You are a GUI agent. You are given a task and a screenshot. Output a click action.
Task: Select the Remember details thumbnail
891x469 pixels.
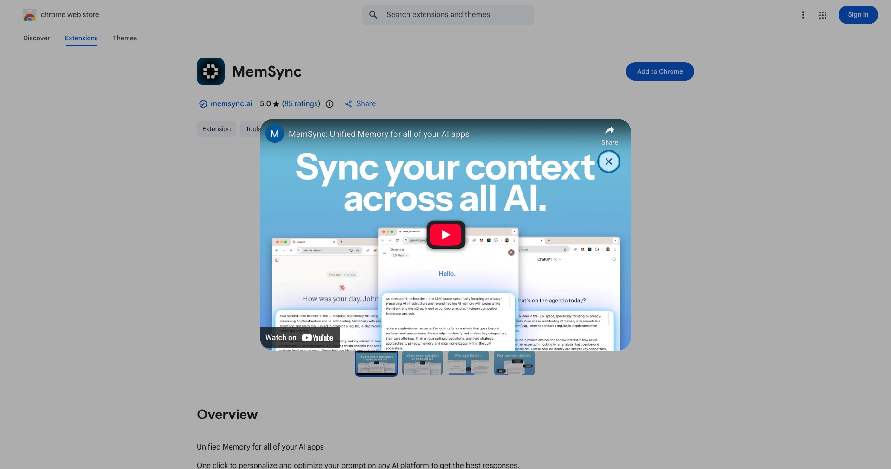[514, 363]
